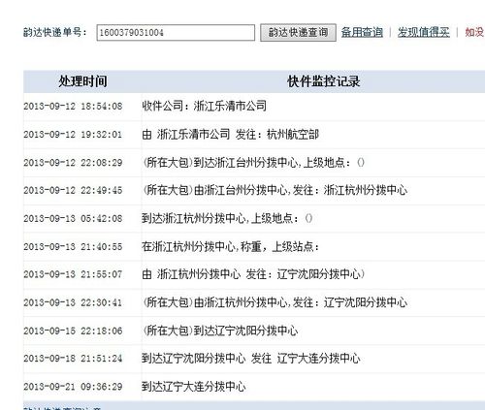The image size is (485, 410).
Task: Select timestamp 2013-09-13 21:40:55
Action: coord(73,247)
